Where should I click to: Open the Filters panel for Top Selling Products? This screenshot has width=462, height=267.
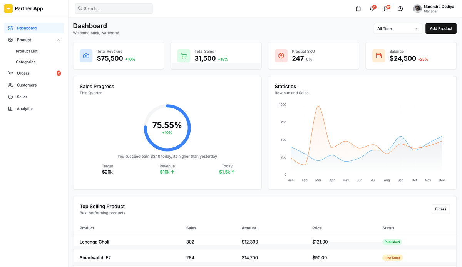tap(440, 209)
